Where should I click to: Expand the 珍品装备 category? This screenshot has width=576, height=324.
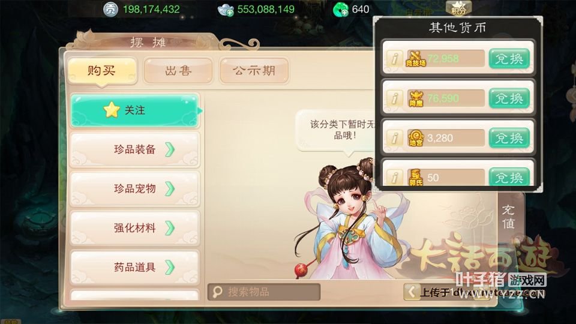135,149
